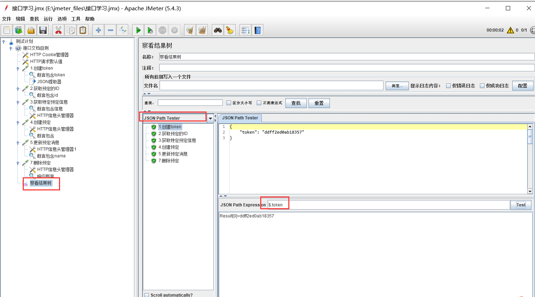
Task: Open the 选项 menu
Action: [x=62, y=19]
